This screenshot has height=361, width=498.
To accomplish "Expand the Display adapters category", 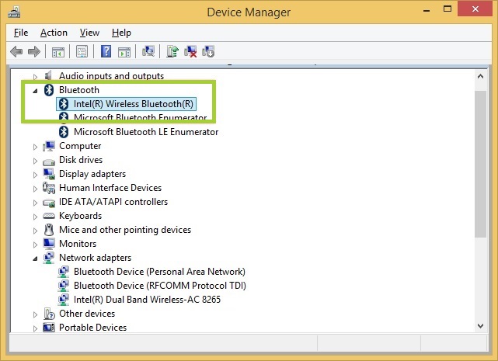I will pos(35,174).
